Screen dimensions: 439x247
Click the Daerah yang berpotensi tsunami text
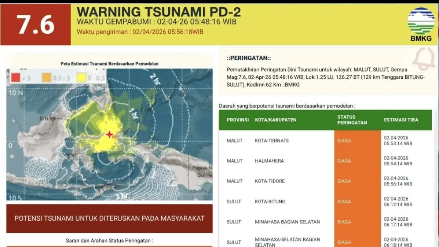pyautogui.click(x=287, y=106)
